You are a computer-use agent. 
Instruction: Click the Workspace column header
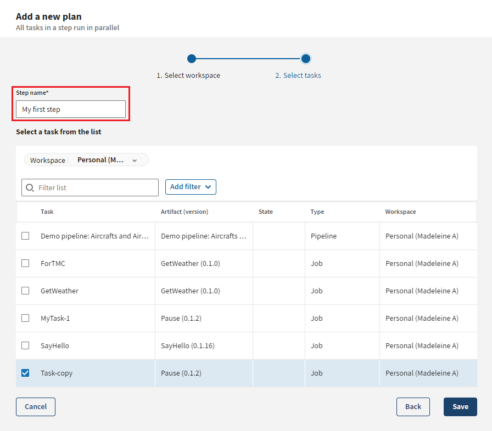pos(400,212)
